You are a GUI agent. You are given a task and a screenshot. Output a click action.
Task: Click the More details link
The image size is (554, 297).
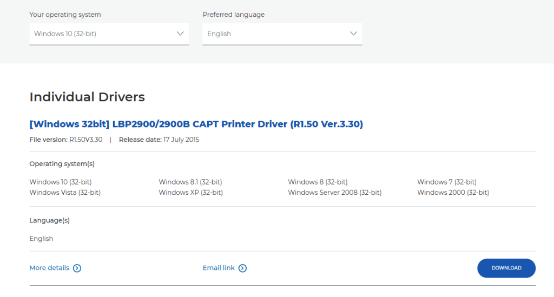coord(49,268)
